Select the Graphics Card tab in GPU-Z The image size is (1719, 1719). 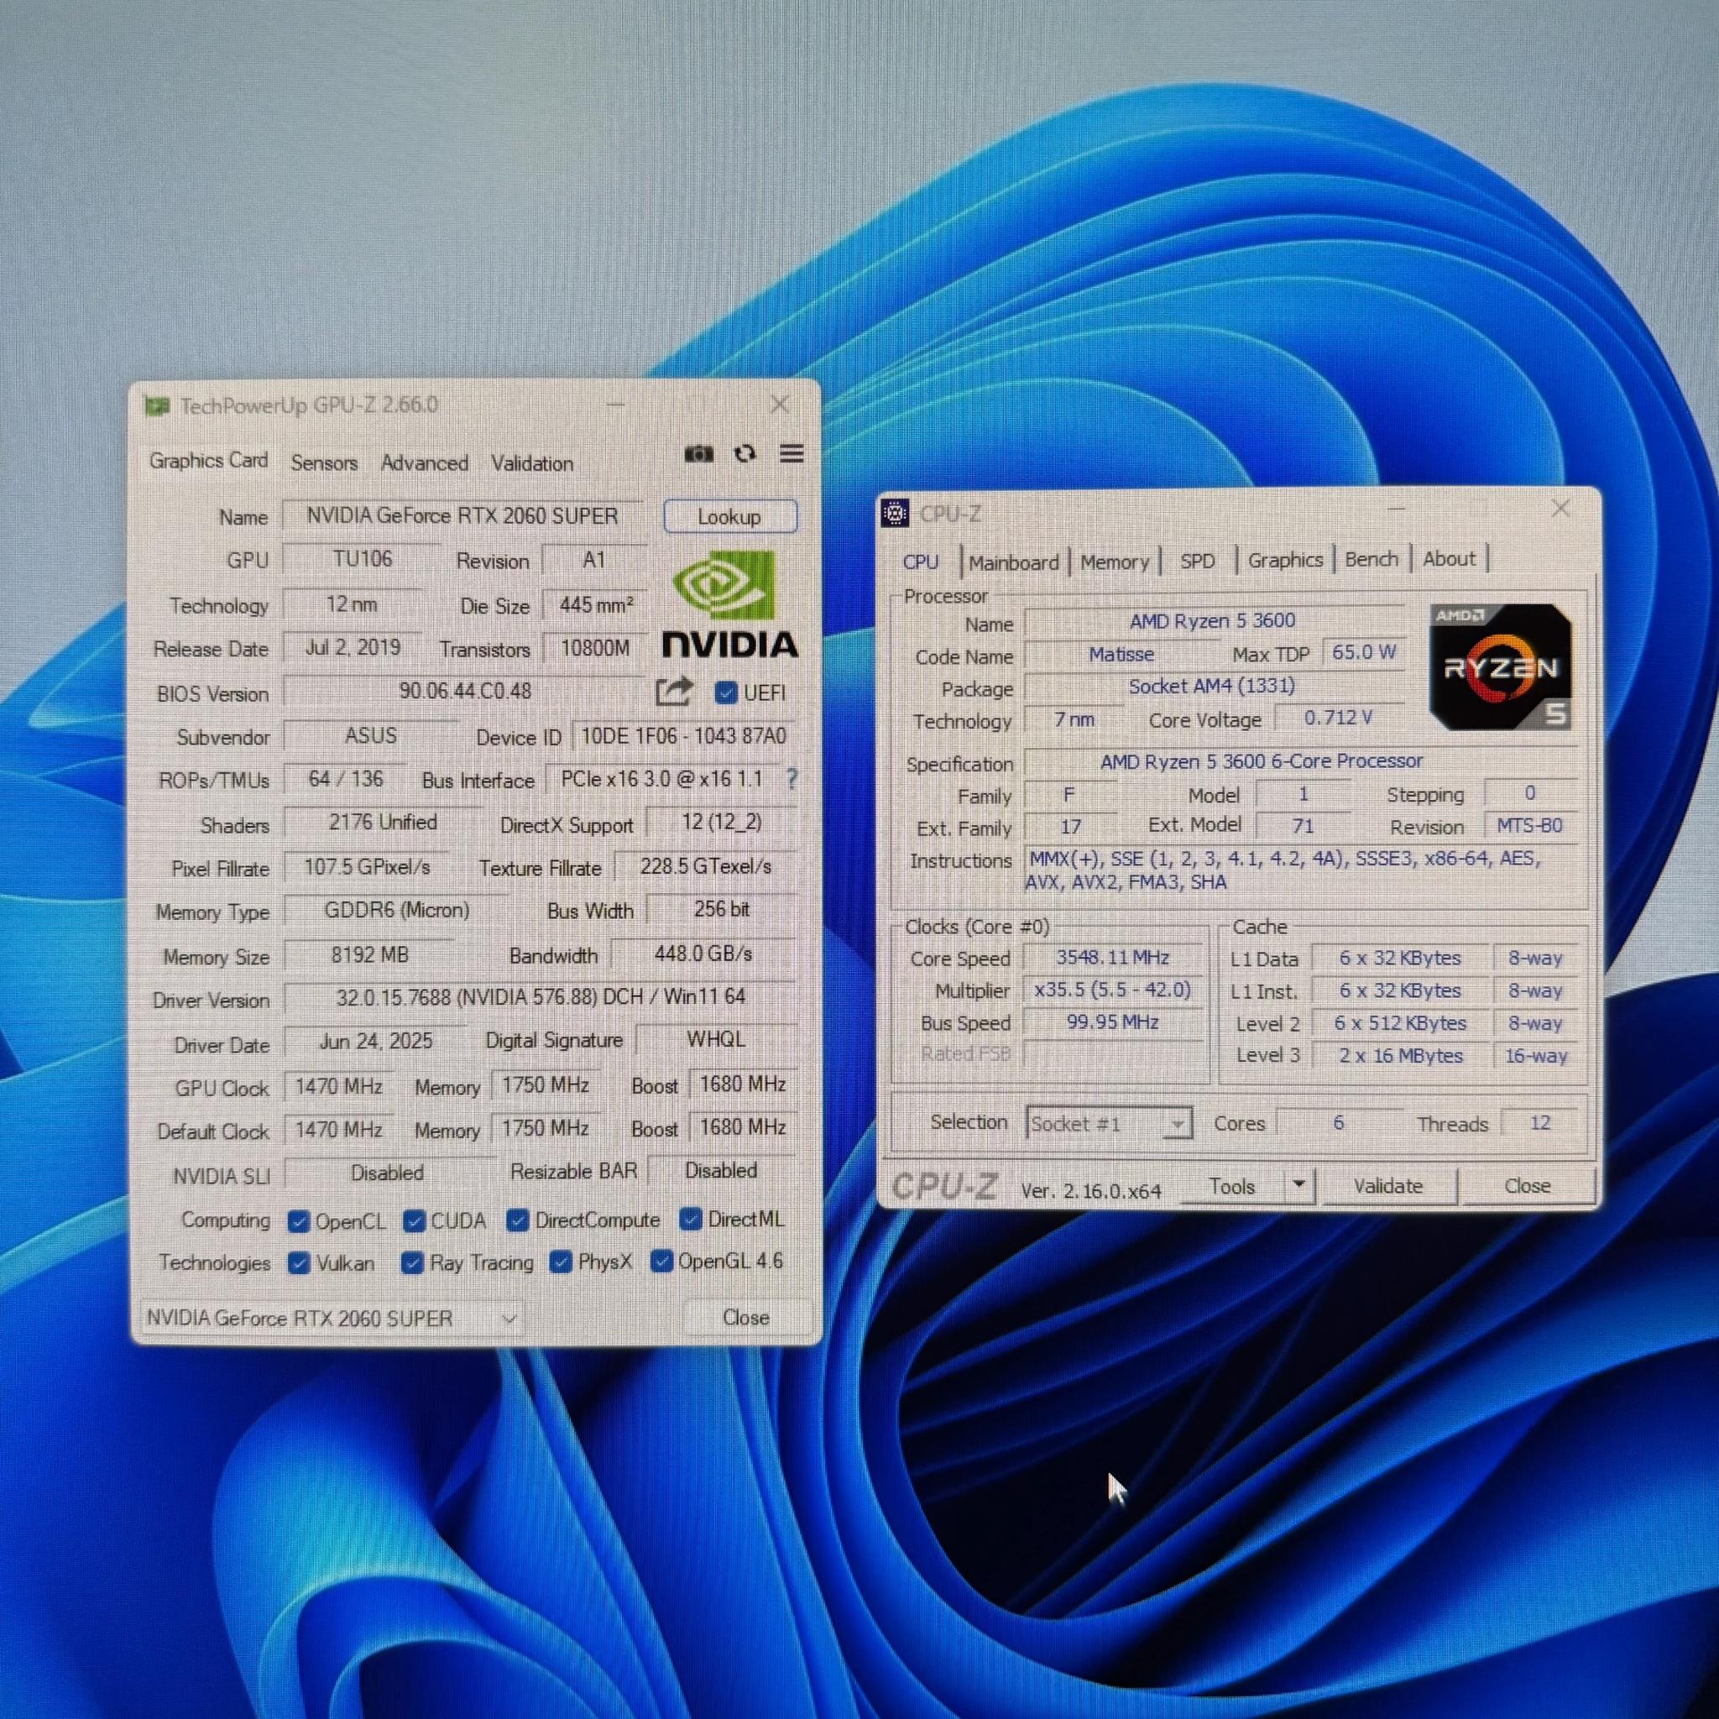coord(208,461)
